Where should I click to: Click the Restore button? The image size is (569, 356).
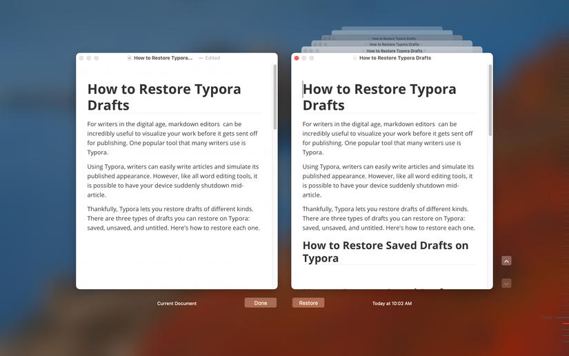pyautogui.click(x=308, y=303)
